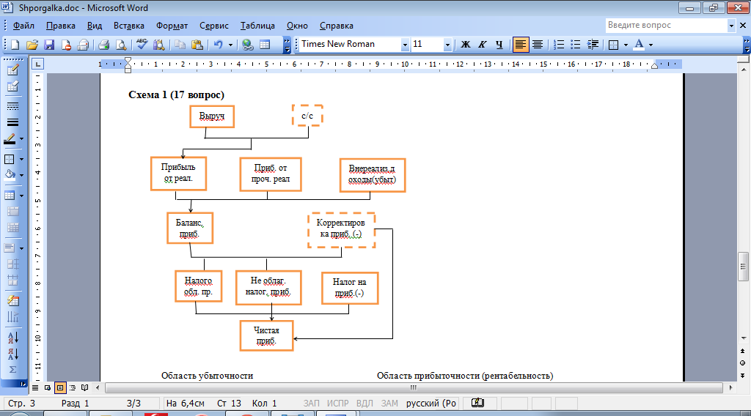Screen dimensions: 751x416
Task: Toggle ЗАМ overtype mode in status bar
Action: click(x=389, y=403)
